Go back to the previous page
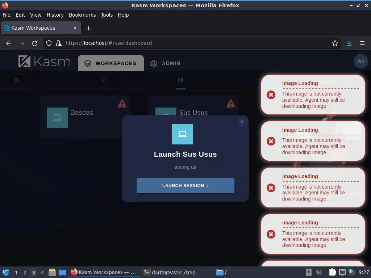This screenshot has height=278, width=371. tap(9, 43)
